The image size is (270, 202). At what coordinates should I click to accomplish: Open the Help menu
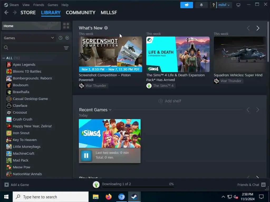pyautogui.click(x=65, y=5)
